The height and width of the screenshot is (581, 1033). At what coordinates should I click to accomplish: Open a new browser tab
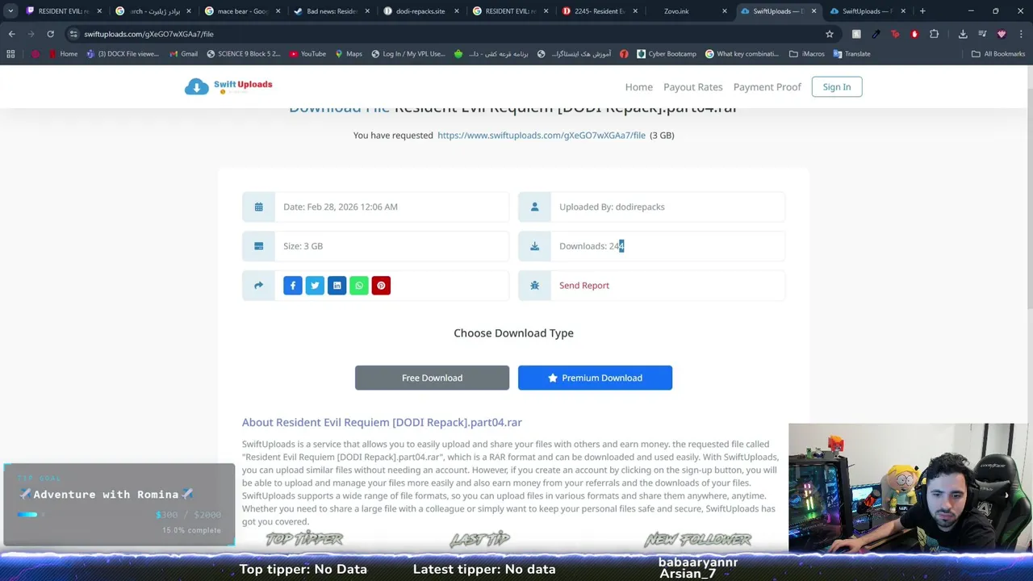coord(922,11)
